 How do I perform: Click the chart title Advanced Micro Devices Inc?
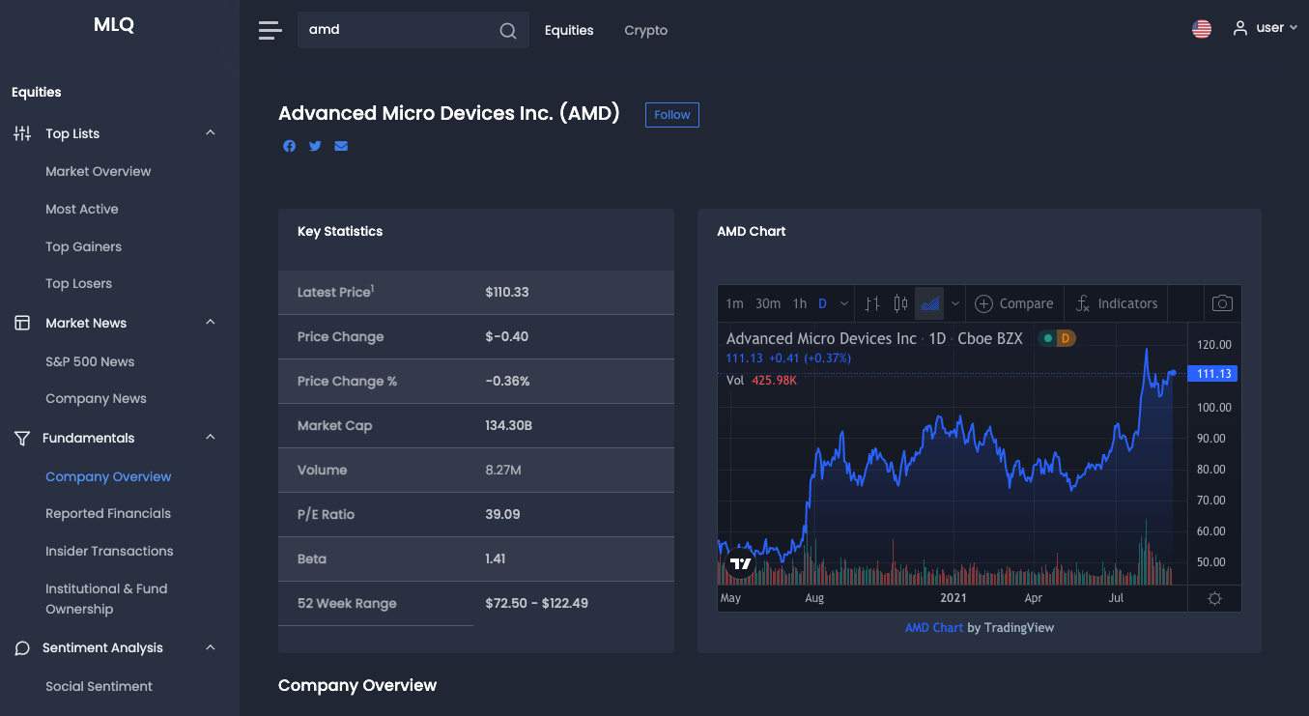tap(821, 338)
